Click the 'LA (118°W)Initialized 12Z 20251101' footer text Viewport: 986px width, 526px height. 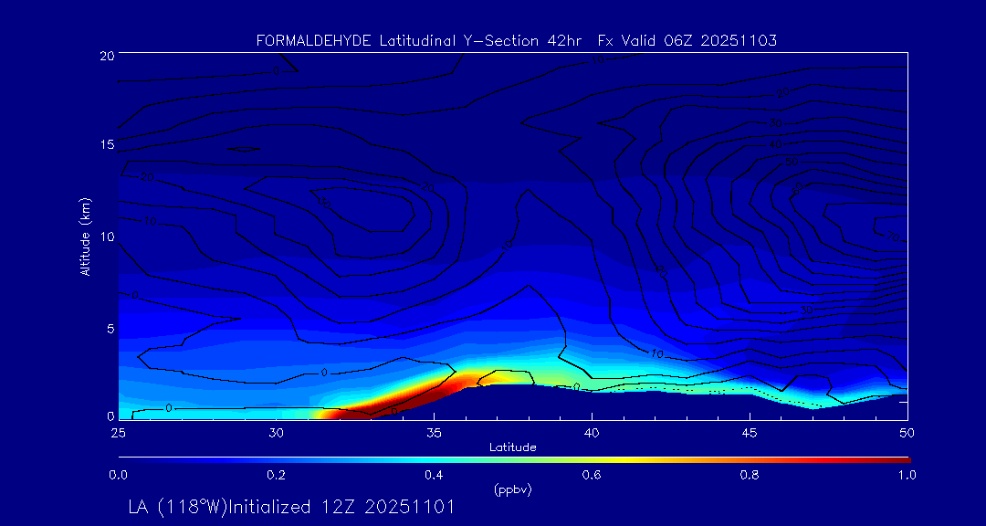click(x=291, y=507)
